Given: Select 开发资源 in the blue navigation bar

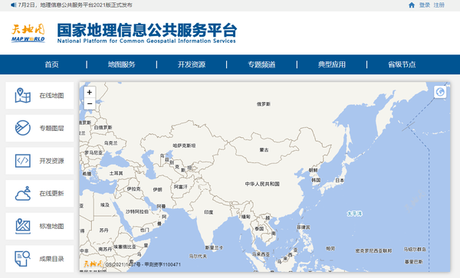Looking at the screenshot, I should 192,64.
